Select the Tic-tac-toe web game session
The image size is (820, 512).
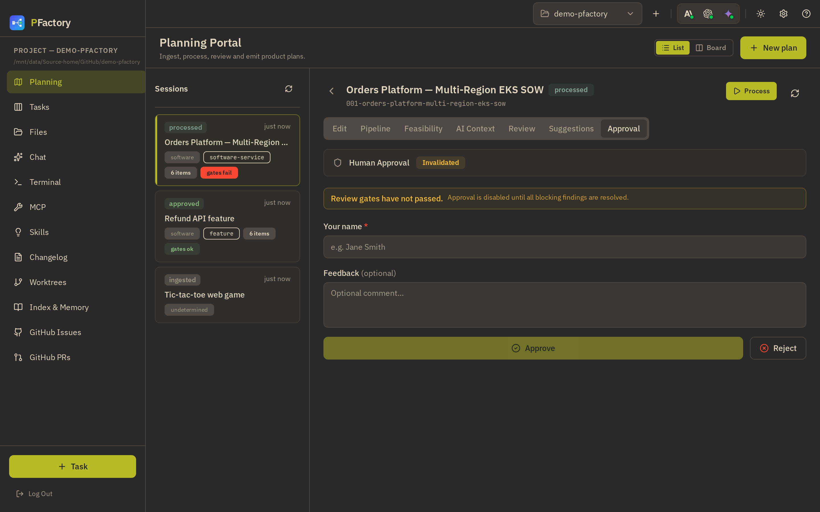(x=227, y=295)
